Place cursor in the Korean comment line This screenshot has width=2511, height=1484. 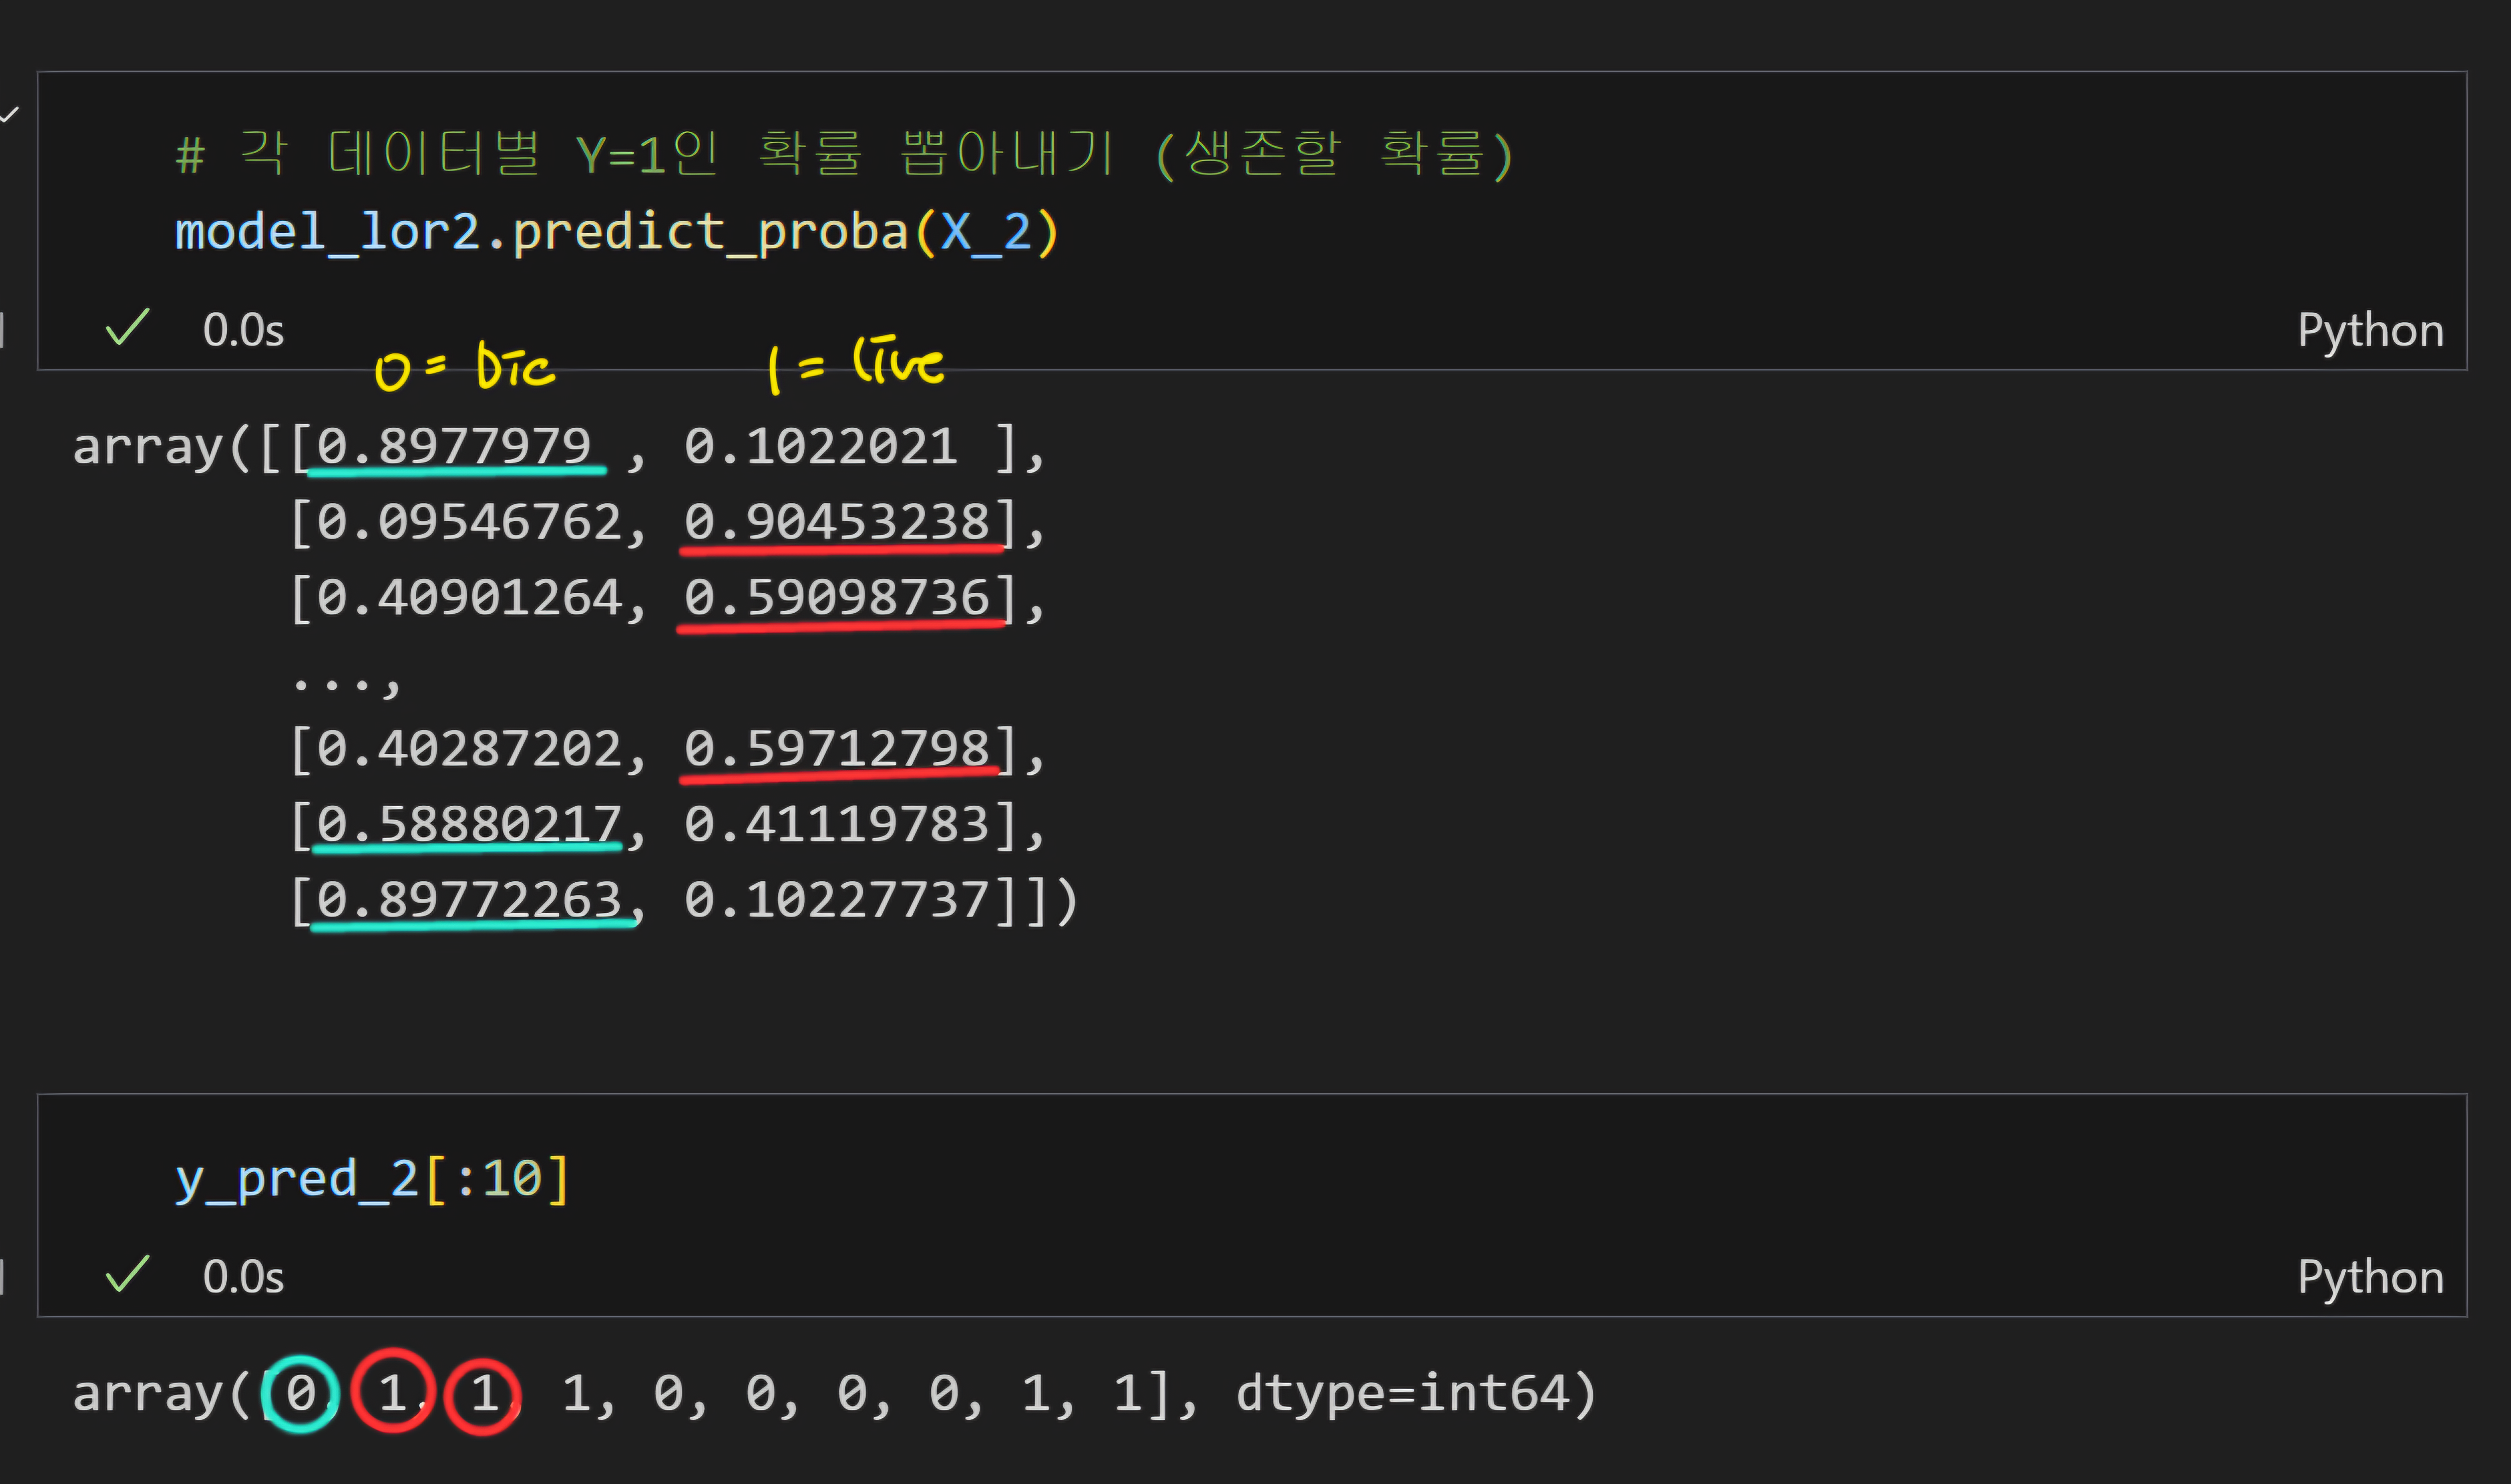tap(845, 155)
